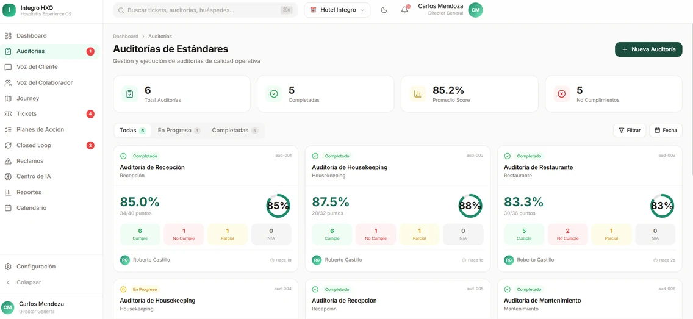Open the Closed Loop refresh icon

8,145
